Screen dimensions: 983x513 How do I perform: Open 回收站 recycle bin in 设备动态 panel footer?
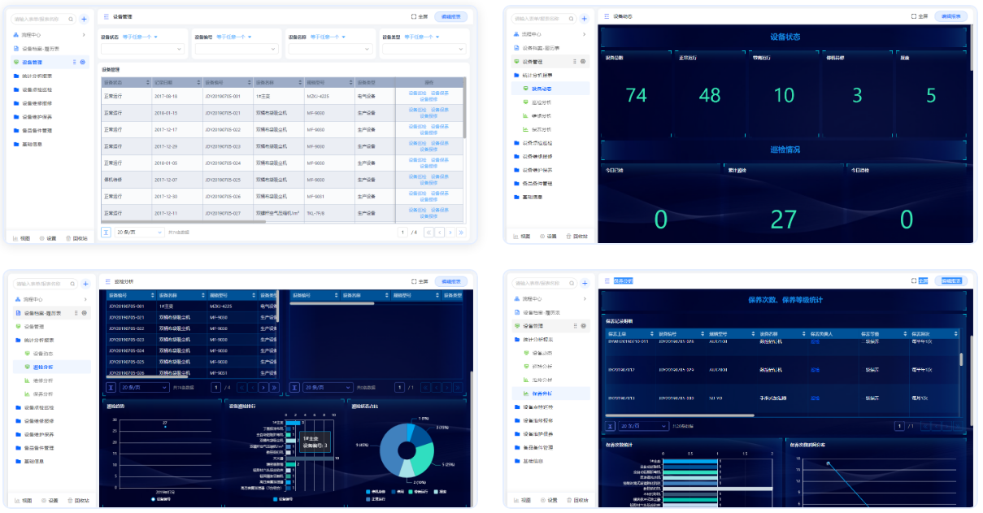pos(577,237)
